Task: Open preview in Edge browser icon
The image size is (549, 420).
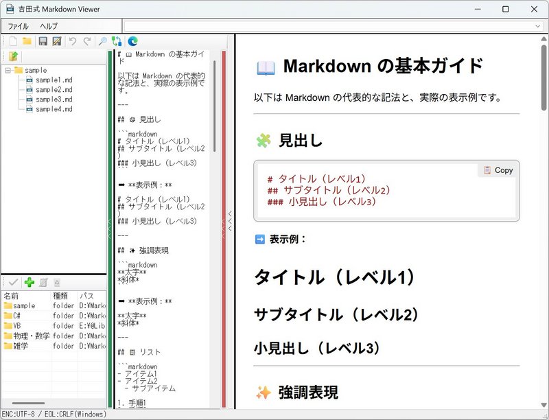Action: (133, 42)
